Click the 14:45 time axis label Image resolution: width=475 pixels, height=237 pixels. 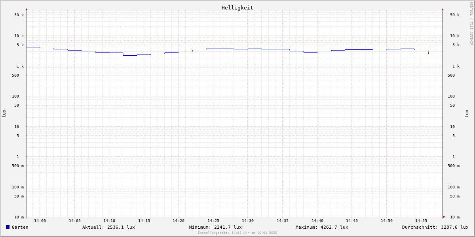pos(352,221)
